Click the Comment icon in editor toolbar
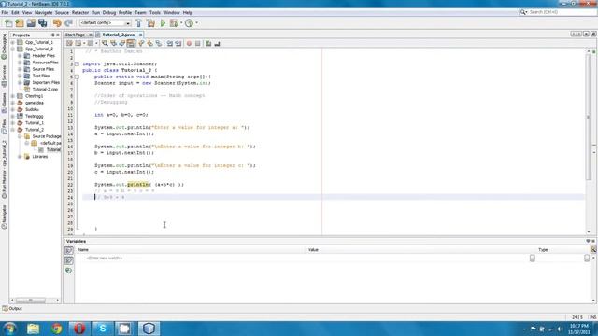598x336 pixels. (x=208, y=44)
